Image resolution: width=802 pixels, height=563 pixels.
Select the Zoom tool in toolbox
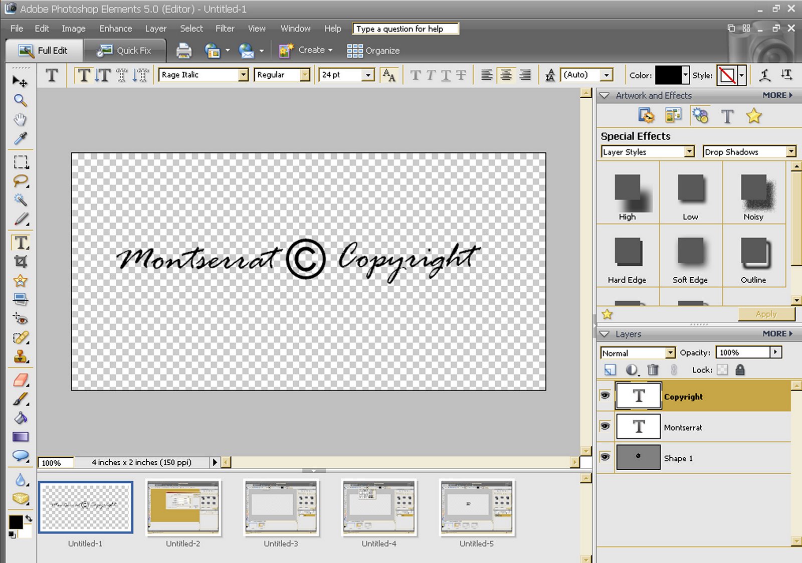point(20,100)
